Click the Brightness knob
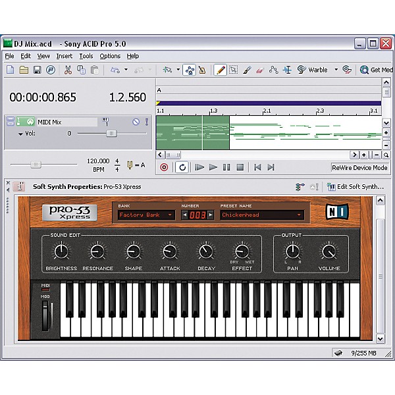395x395 pixels. (61, 251)
